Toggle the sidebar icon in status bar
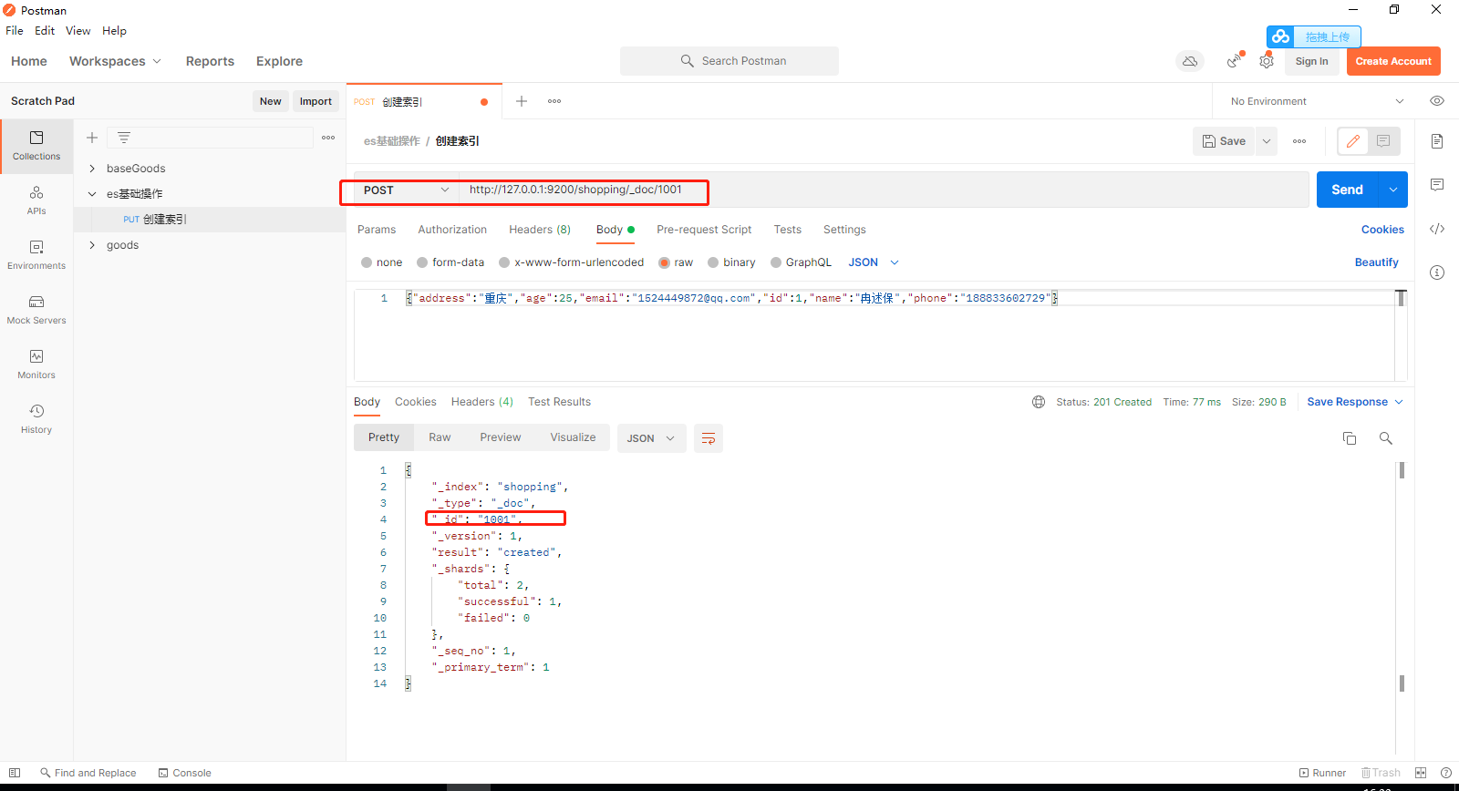This screenshot has width=1459, height=791. [15, 773]
